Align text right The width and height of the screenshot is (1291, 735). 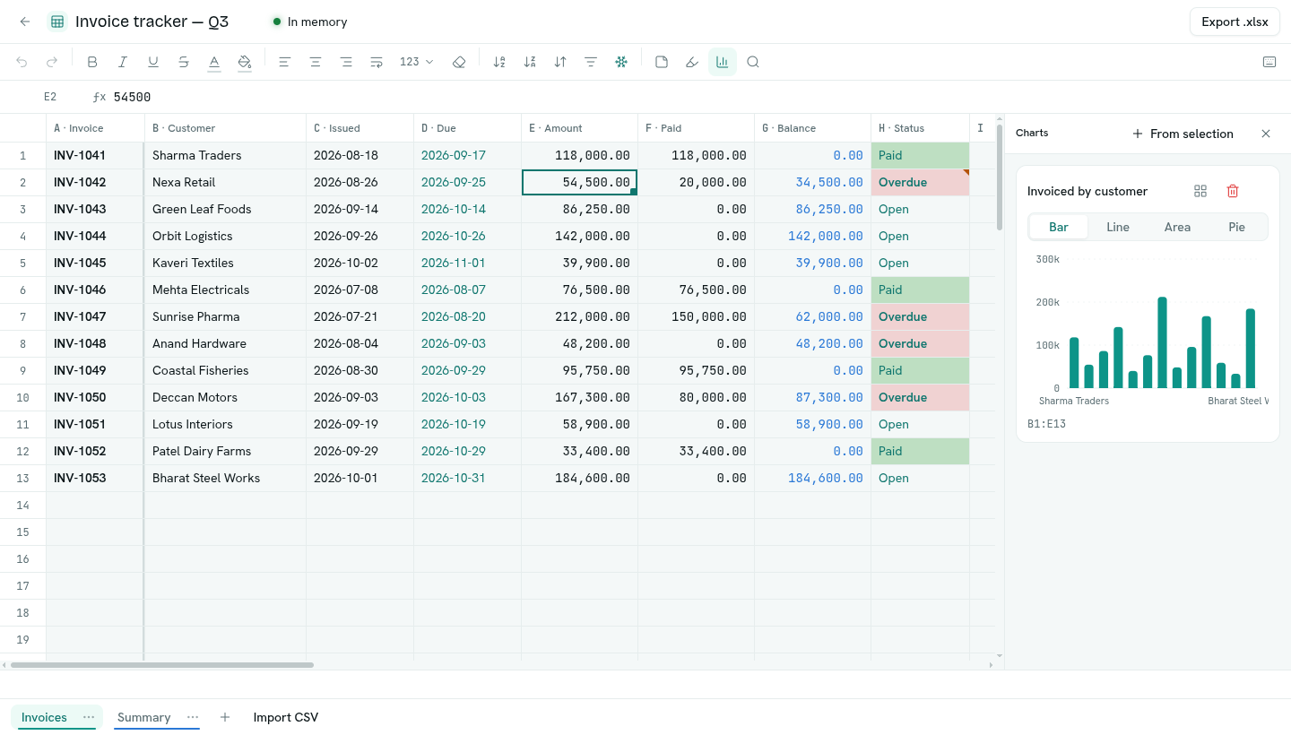point(346,62)
